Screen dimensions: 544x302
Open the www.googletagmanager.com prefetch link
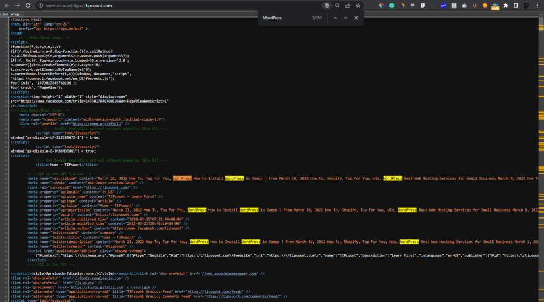point(229,273)
